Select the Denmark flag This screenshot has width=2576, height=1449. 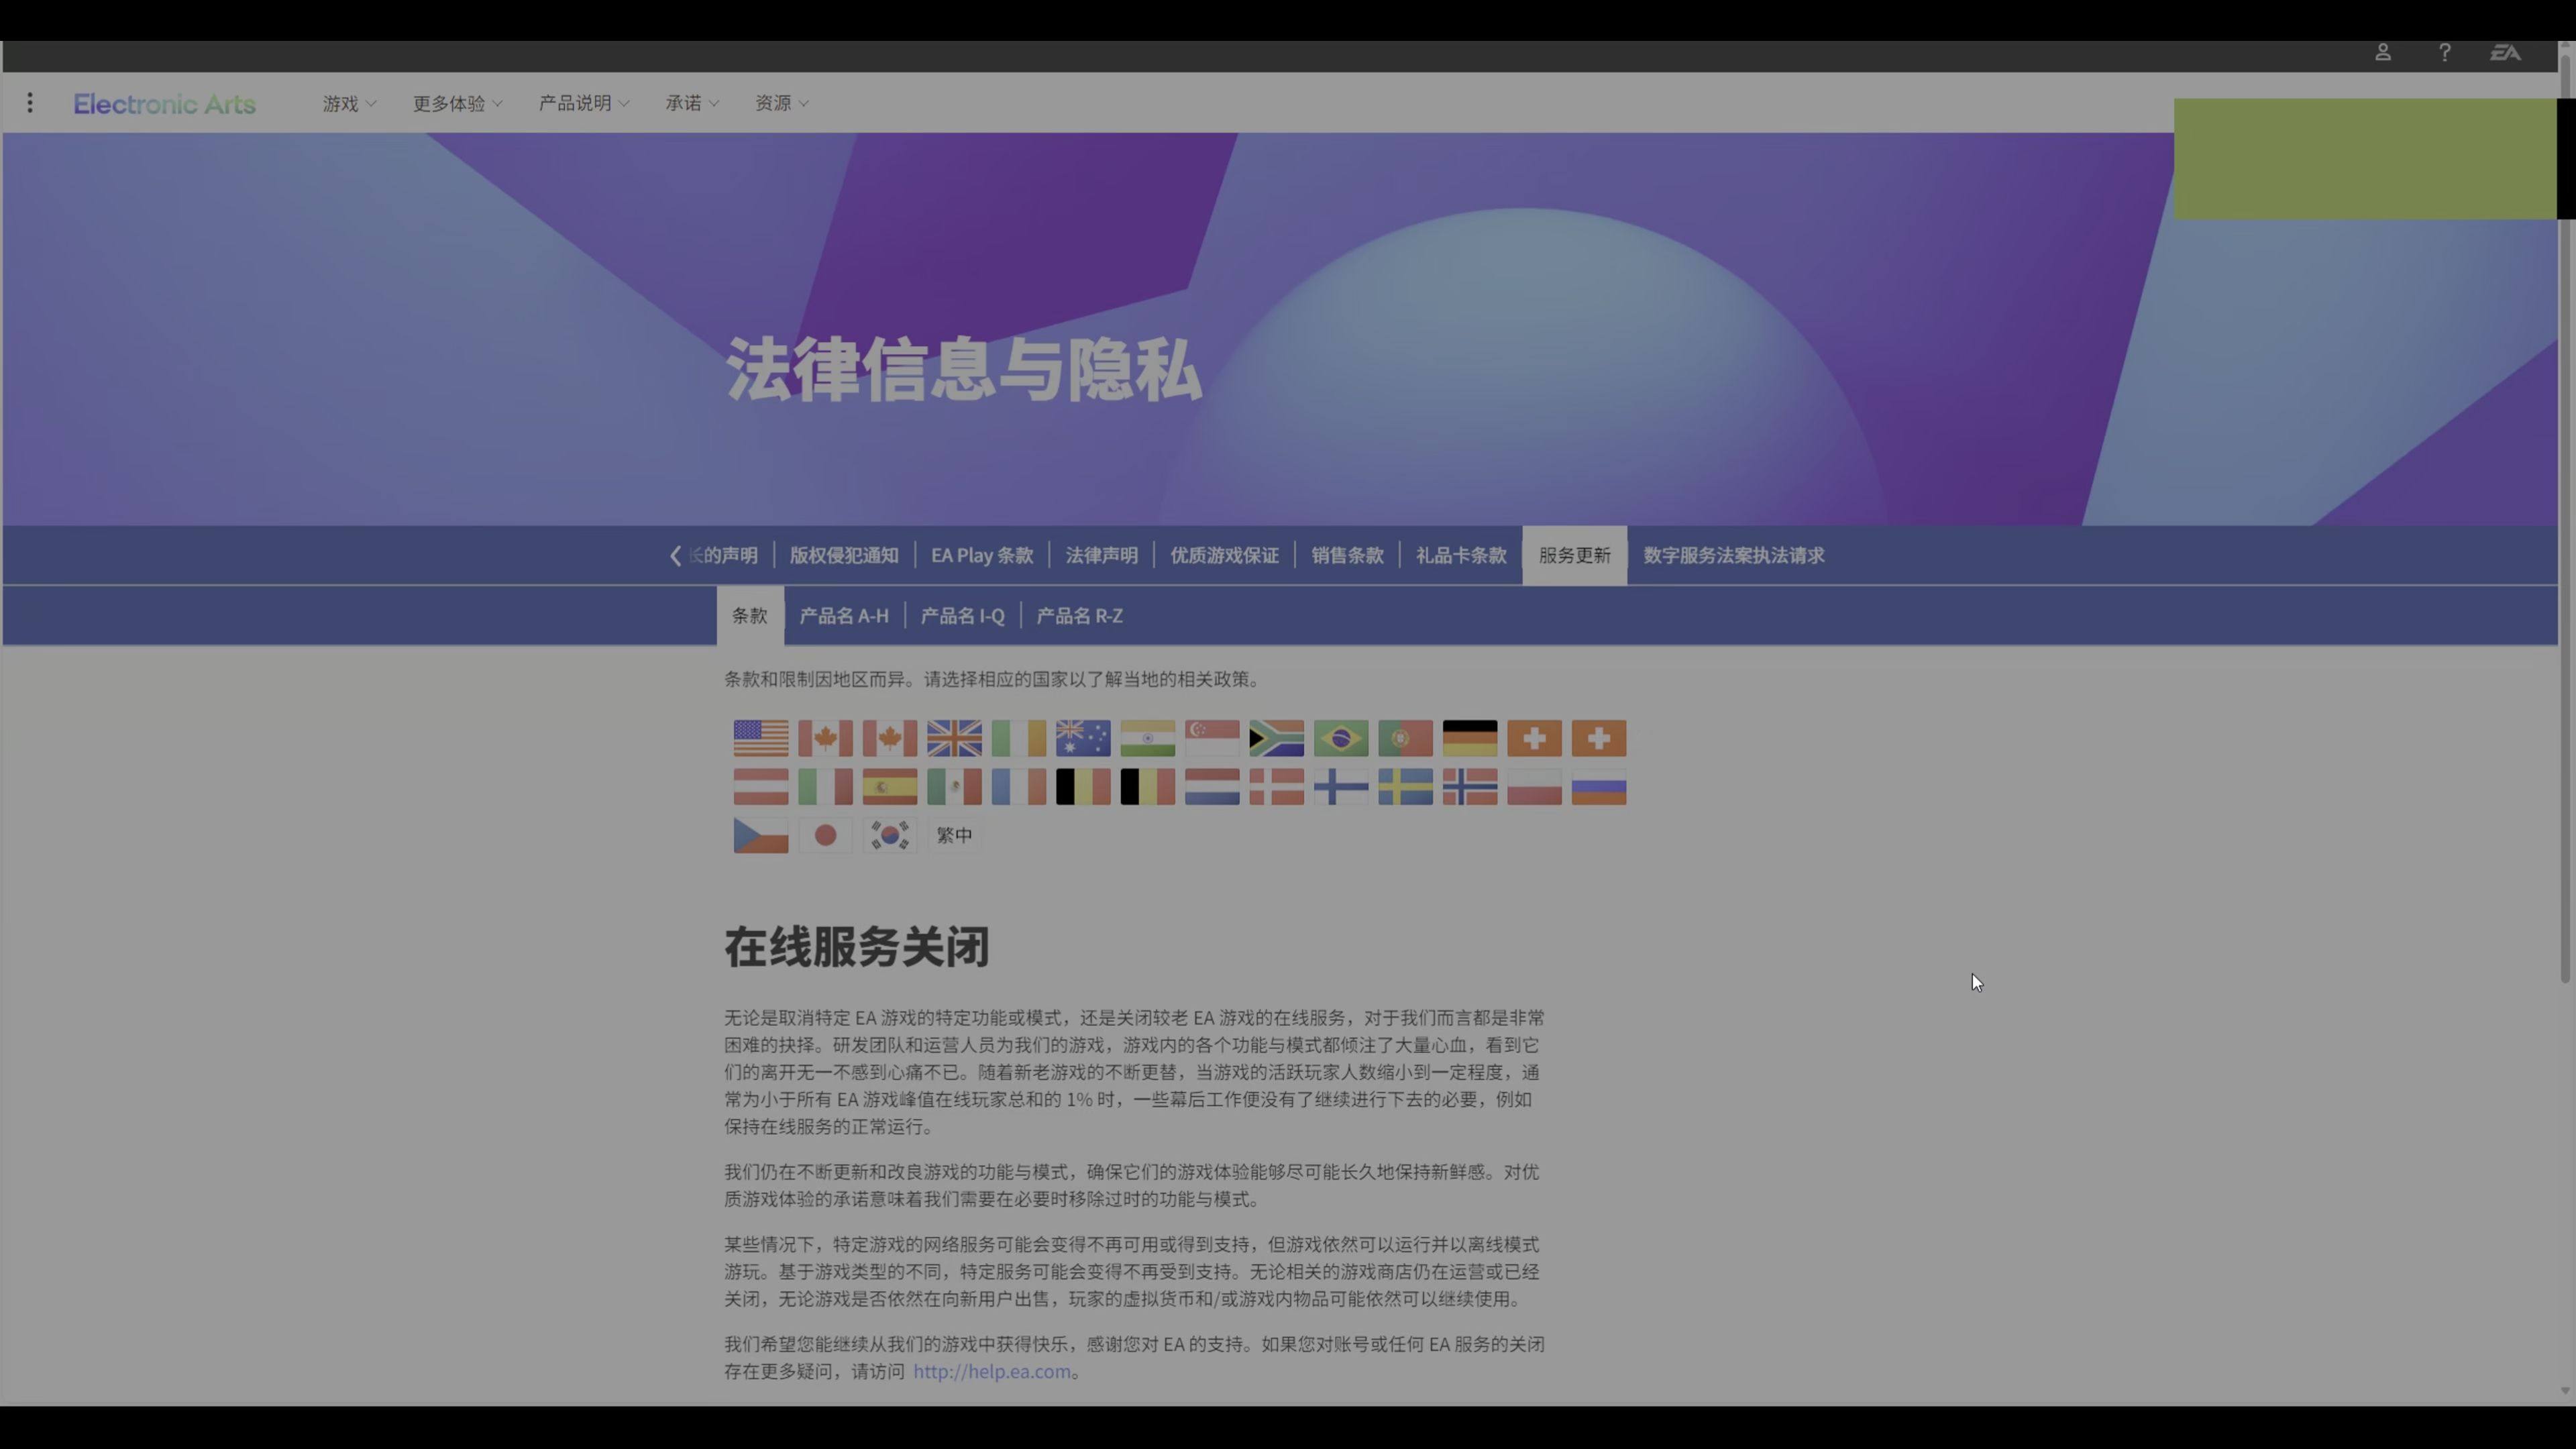click(x=1276, y=787)
